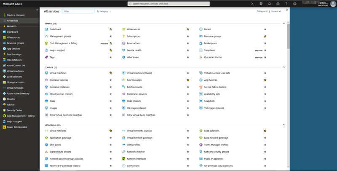
Task: Click the Azure Cosmos DB sidebar icon
Action: (4, 66)
